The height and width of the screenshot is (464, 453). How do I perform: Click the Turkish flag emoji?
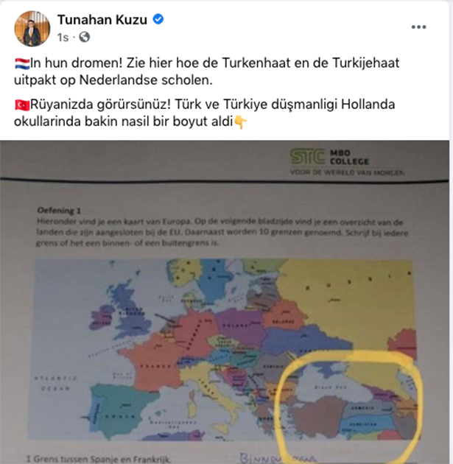(x=22, y=105)
